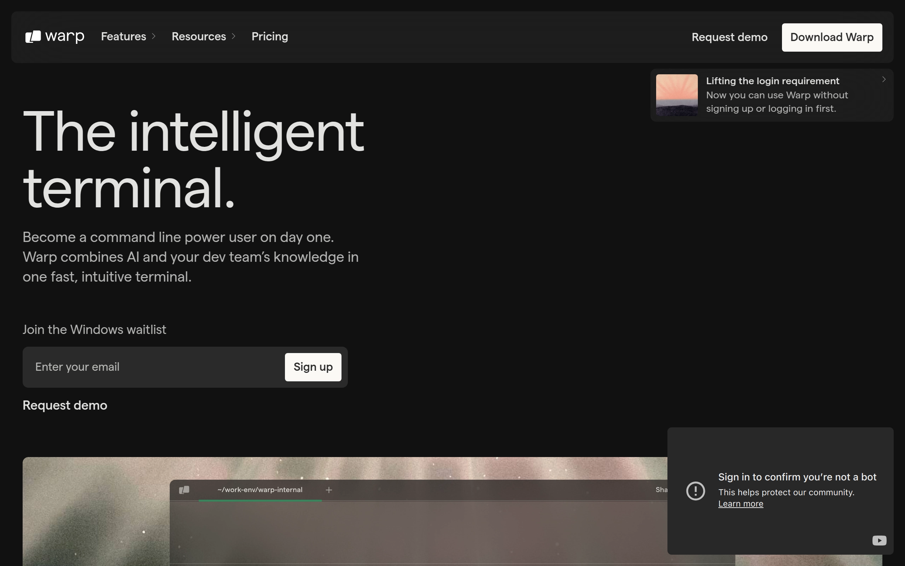The height and width of the screenshot is (566, 905).
Task: Click the plus icon to add a terminal tab
Action: click(x=329, y=490)
